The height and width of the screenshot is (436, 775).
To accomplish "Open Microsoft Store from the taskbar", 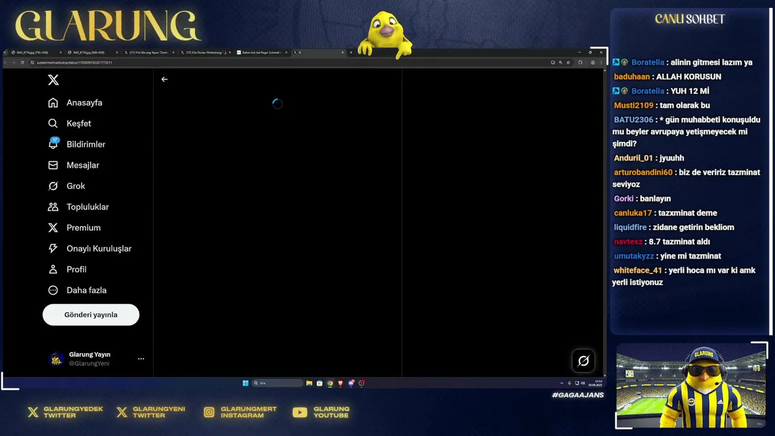I will (x=320, y=383).
